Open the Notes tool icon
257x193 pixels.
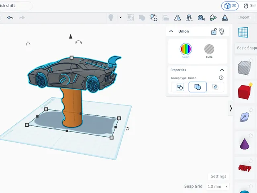(x=213, y=18)
